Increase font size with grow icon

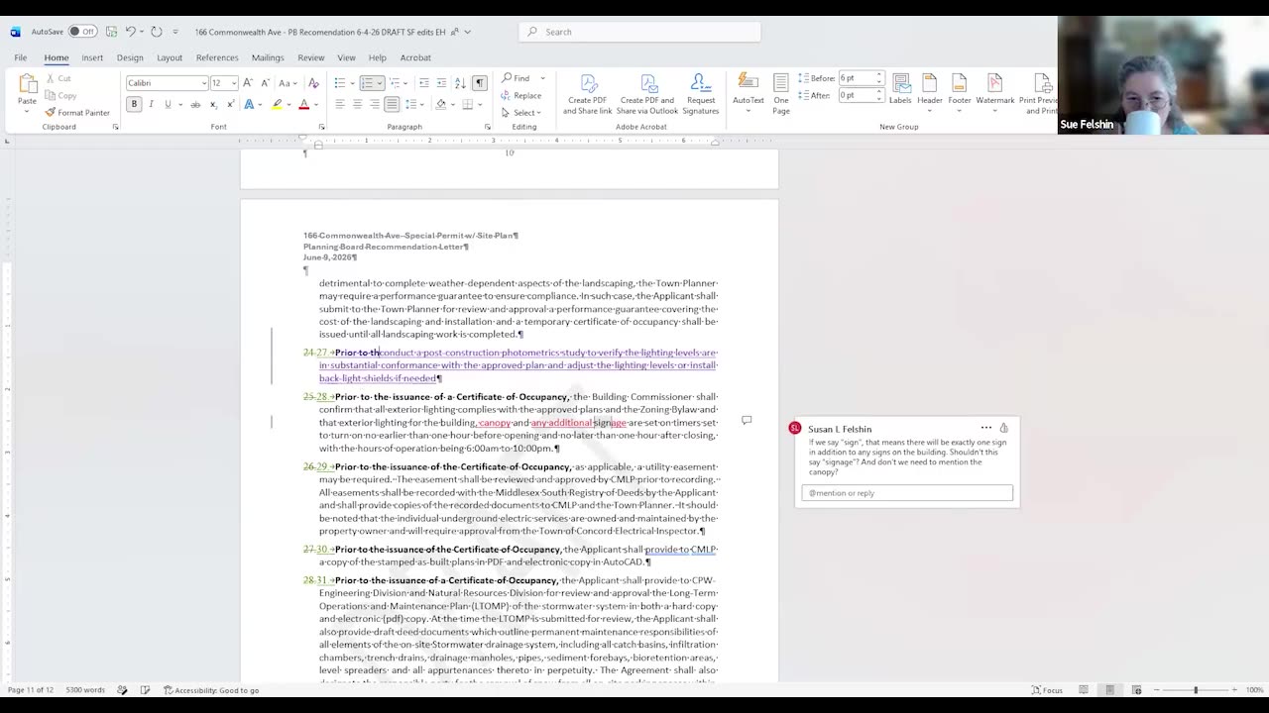coord(248,83)
